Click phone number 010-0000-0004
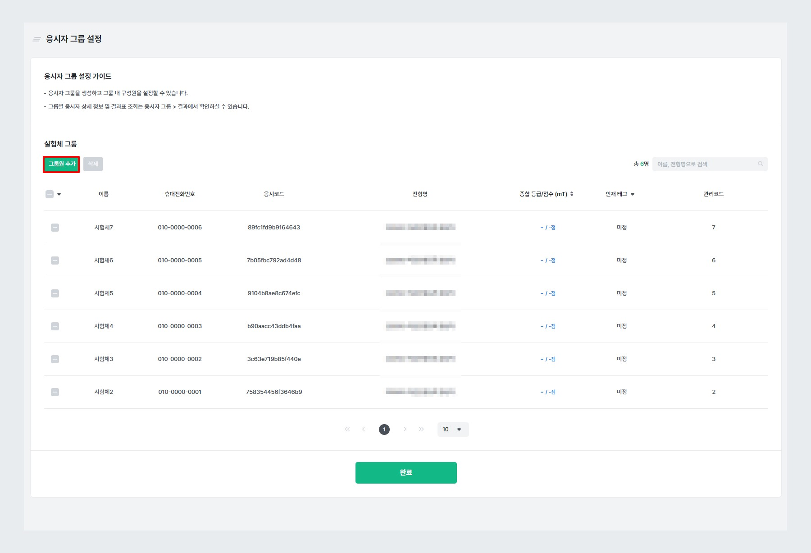811x553 pixels. 180,293
